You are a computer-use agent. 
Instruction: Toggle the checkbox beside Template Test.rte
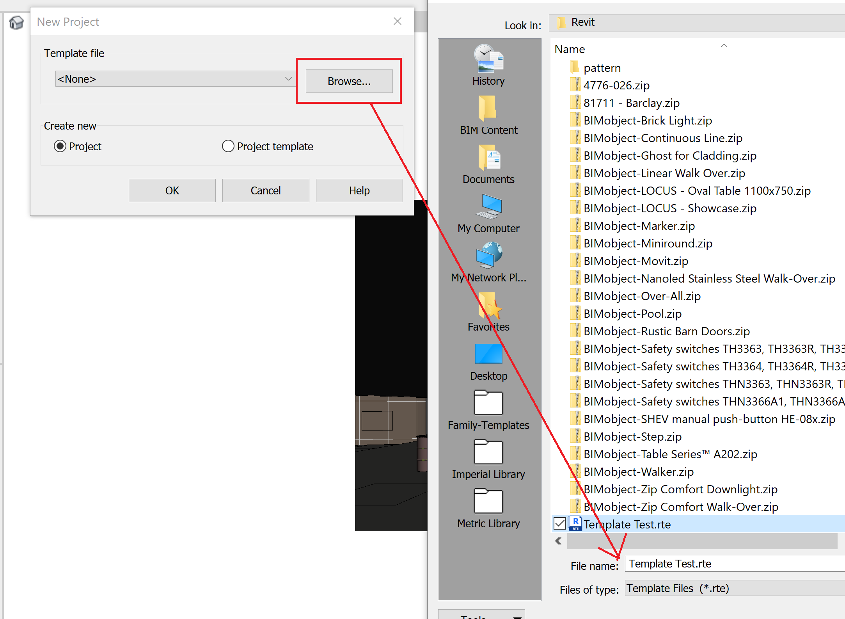[559, 523]
